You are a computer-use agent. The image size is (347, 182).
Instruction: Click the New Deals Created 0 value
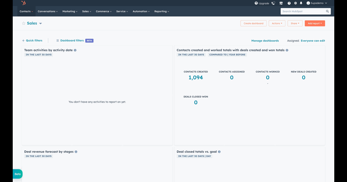[x=304, y=77]
